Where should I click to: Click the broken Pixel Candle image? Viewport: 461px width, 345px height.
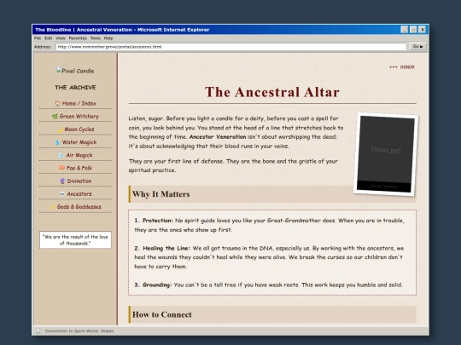pos(75,71)
